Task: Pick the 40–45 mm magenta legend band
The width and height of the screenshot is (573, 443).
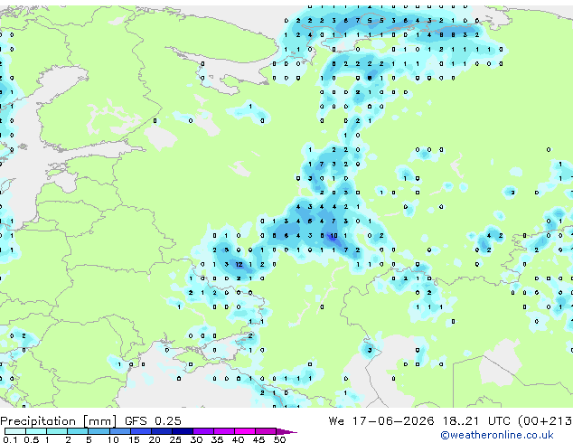Action: [245, 431]
